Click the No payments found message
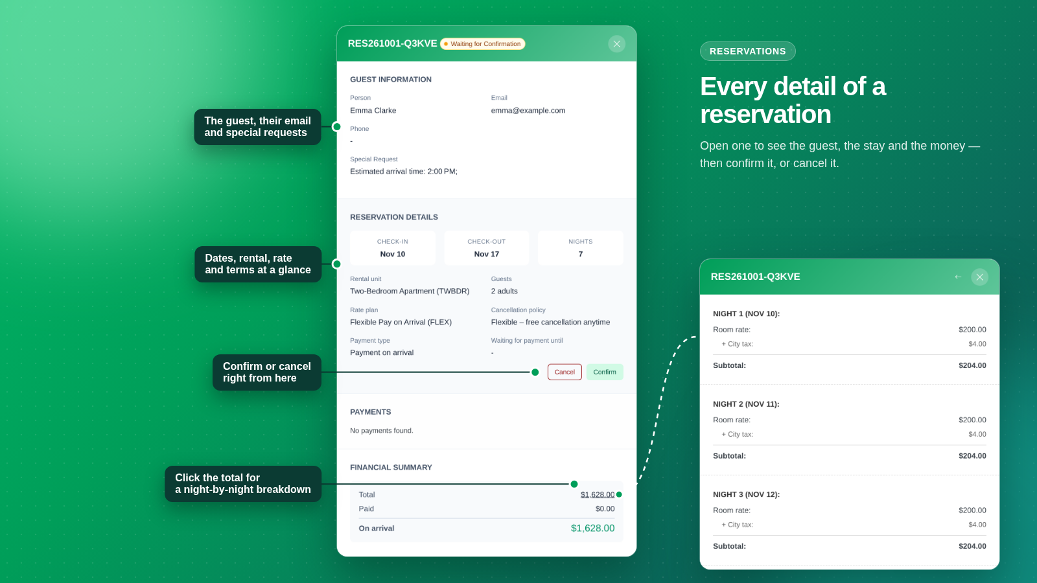The height and width of the screenshot is (583, 1037). coord(382,431)
